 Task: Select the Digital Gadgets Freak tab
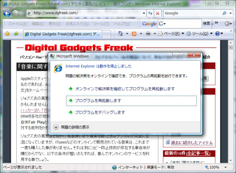pos(63,34)
